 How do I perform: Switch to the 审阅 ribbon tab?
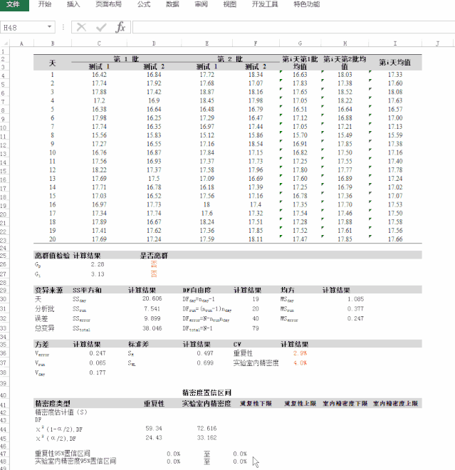(201, 4)
